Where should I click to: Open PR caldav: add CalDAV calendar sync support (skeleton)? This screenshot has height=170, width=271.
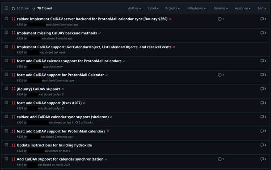tap(63, 117)
